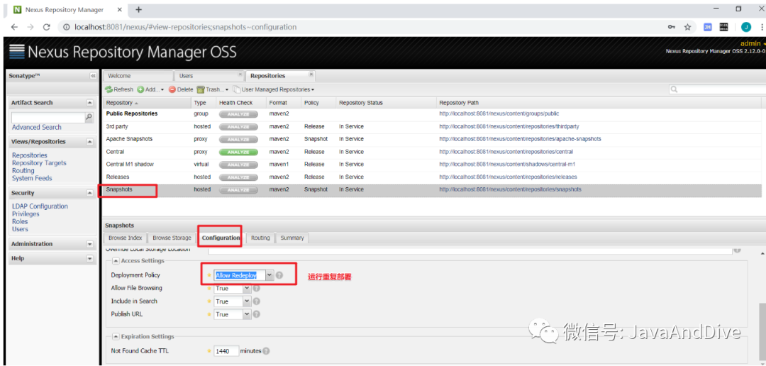Viewport: 766px width, 366px height.
Task: Switch to the Routing sub-tab
Action: (x=260, y=238)
